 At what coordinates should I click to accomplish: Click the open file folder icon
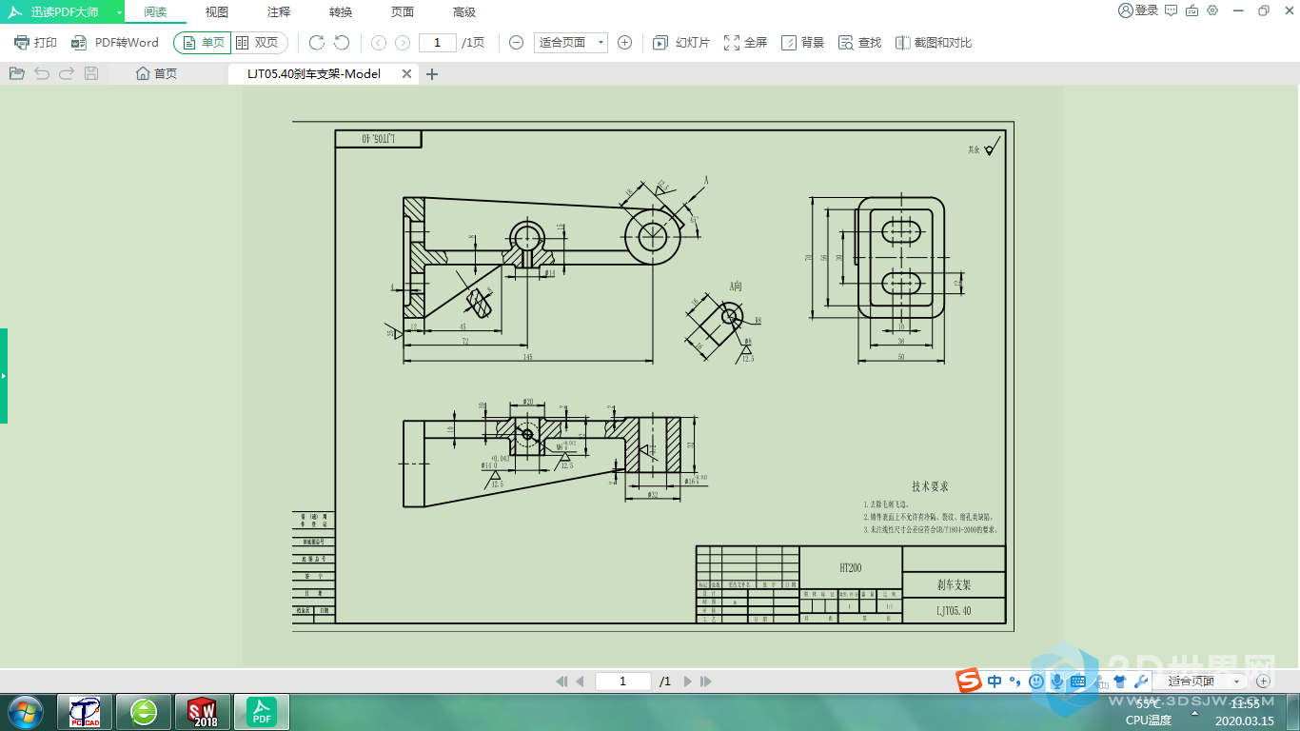16,73
